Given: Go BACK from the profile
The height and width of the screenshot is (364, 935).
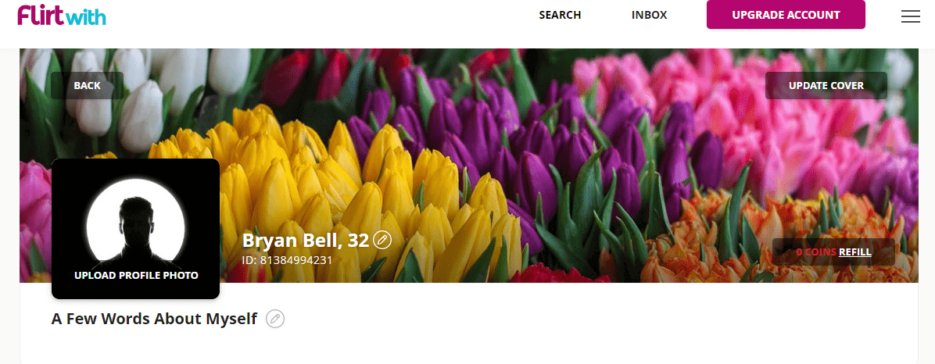Looking at the screenshot, I should pyautogui.click(x=87, y=86).
